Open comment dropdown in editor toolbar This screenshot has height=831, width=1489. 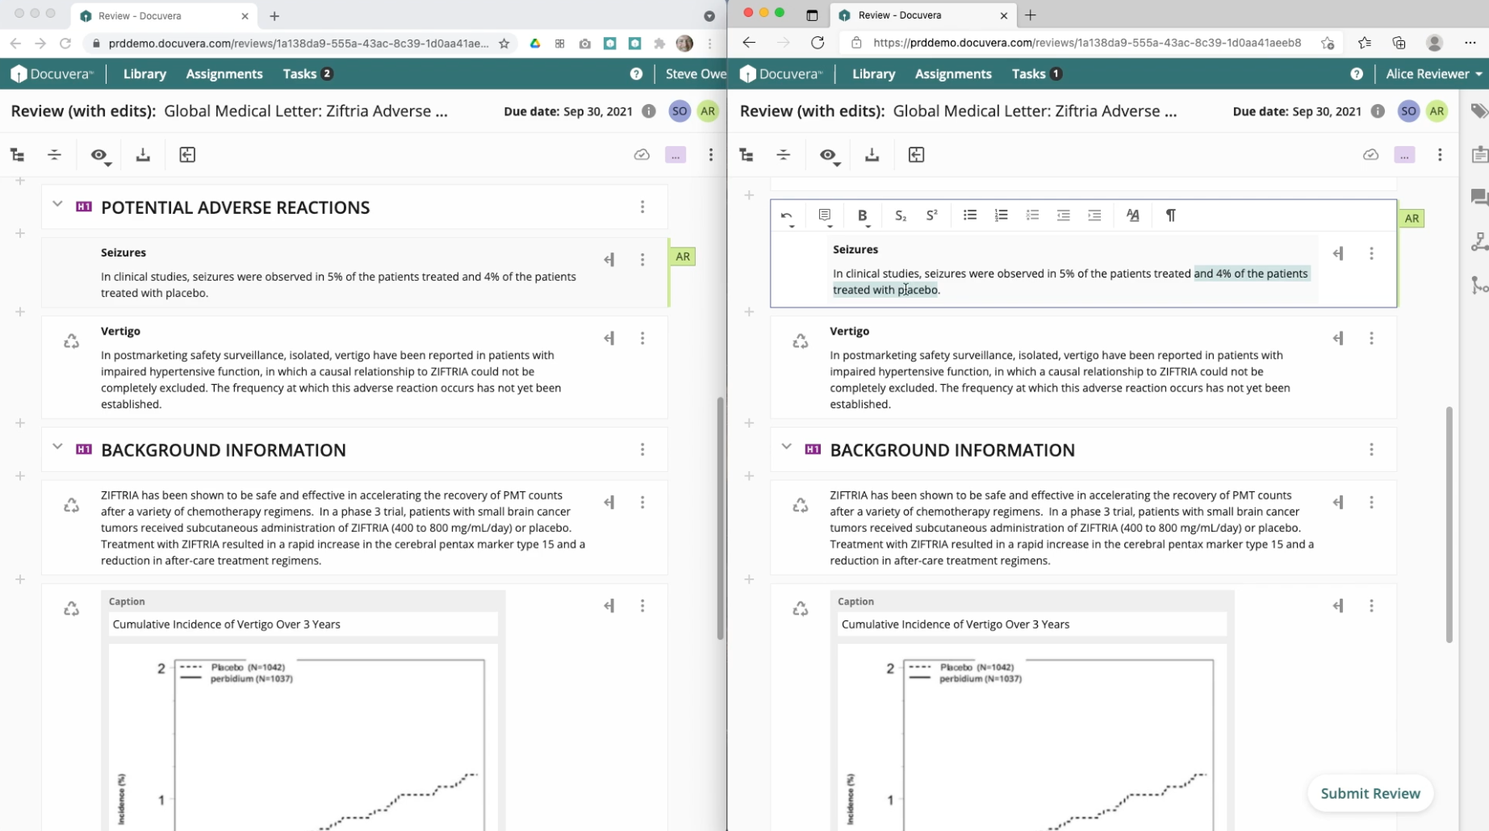pos(825,215)
